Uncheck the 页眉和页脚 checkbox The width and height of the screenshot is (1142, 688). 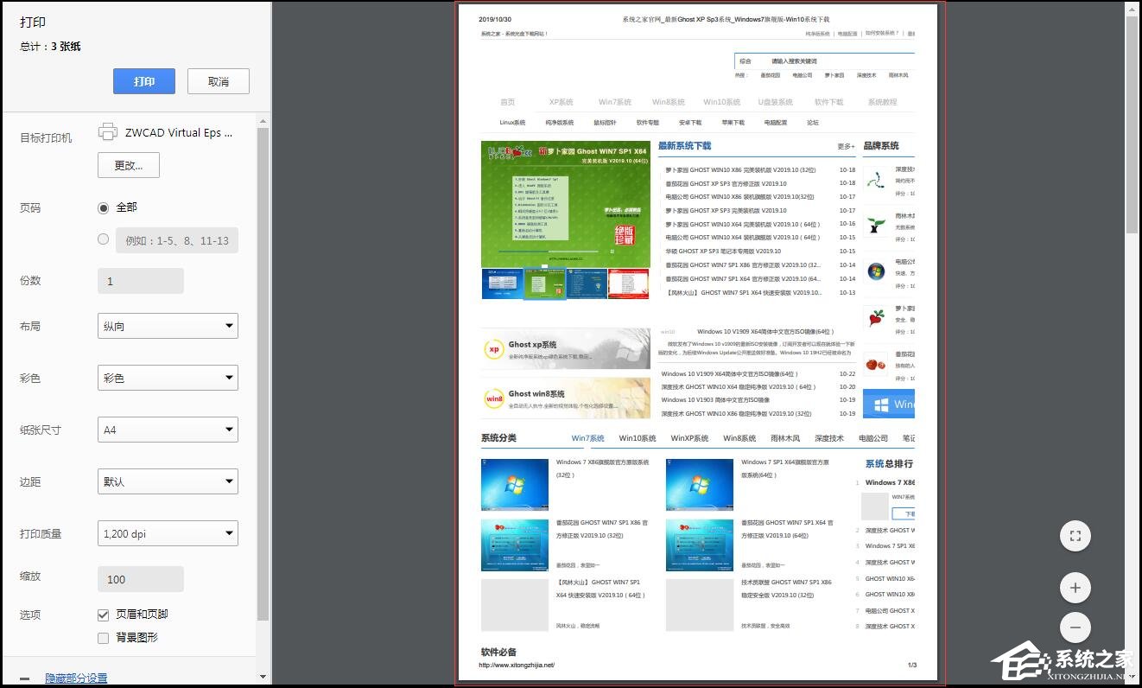104,615
